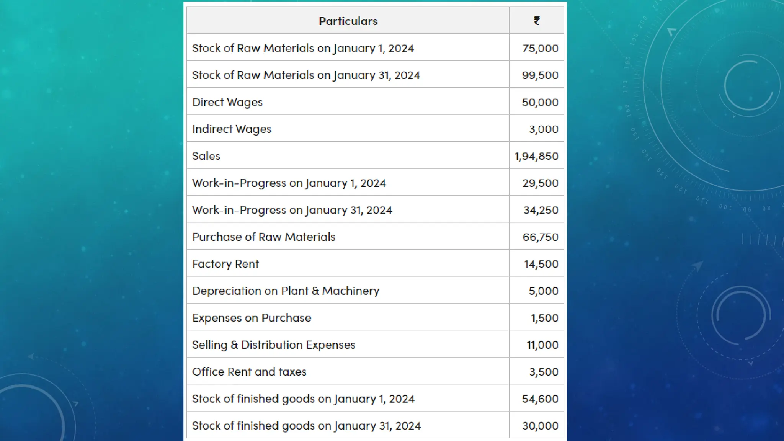The width and height of the screenshot is (784, 441).
Task: Select Depreciation on Plant & Machinery row
Action: [285, 291]
